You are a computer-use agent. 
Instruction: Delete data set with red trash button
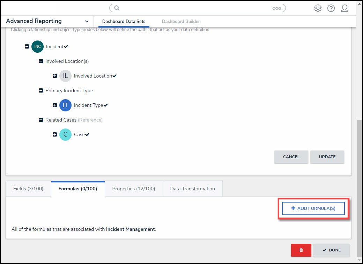coord(301,250)
